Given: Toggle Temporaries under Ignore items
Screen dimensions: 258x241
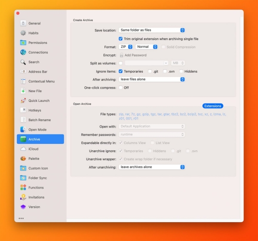Looking at the screenshot, I should (120, 71).
